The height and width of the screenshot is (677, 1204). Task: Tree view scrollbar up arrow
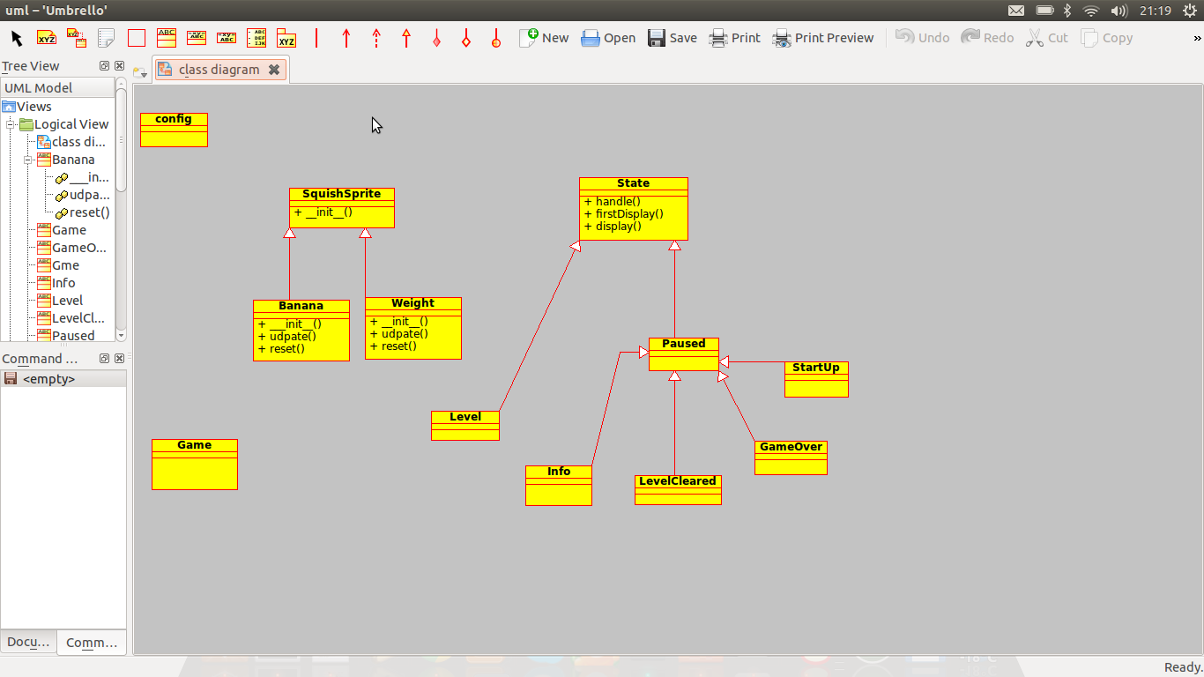point(122,84)
